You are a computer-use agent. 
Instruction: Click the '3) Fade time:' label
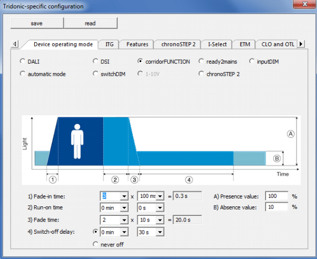pos(43,220)
